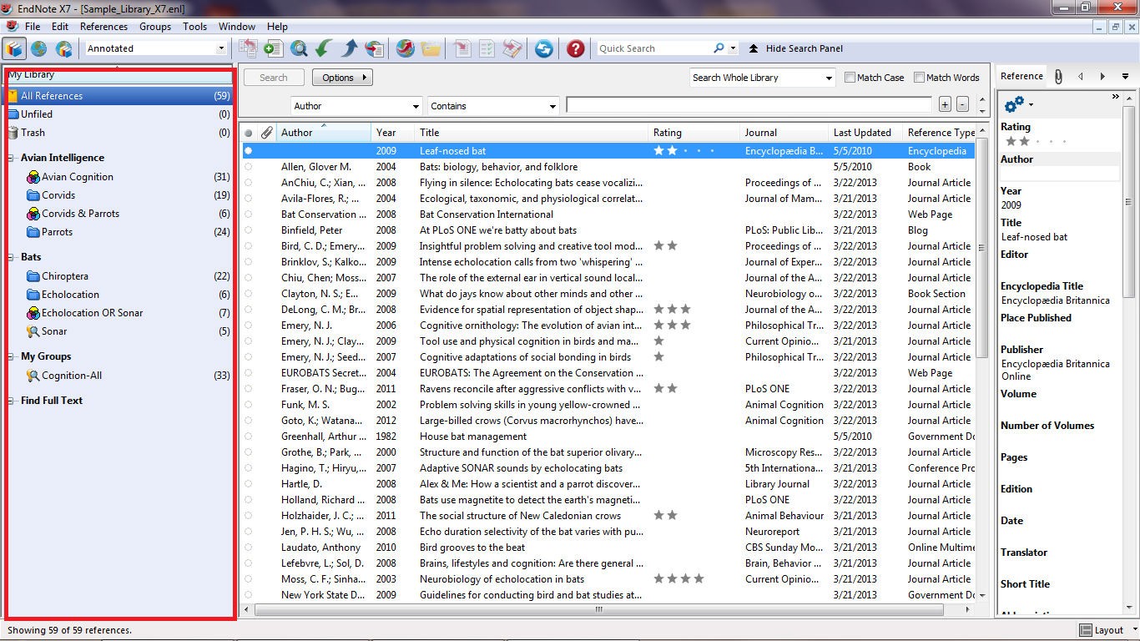Screen dimensions: 1140x641
Task: Select the Echolocation OR Sonar group
Action: tap(92, 313)
